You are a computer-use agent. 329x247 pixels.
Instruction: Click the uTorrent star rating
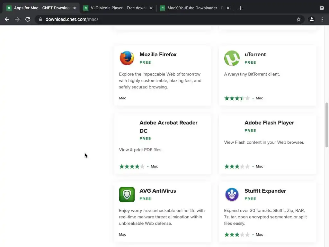[x=237, y=98]
